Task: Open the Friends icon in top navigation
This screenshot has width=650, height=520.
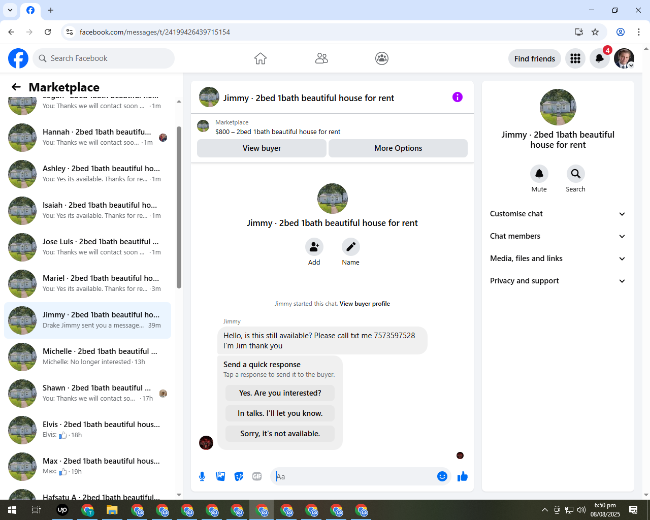Action: click(x=321, y=58)
